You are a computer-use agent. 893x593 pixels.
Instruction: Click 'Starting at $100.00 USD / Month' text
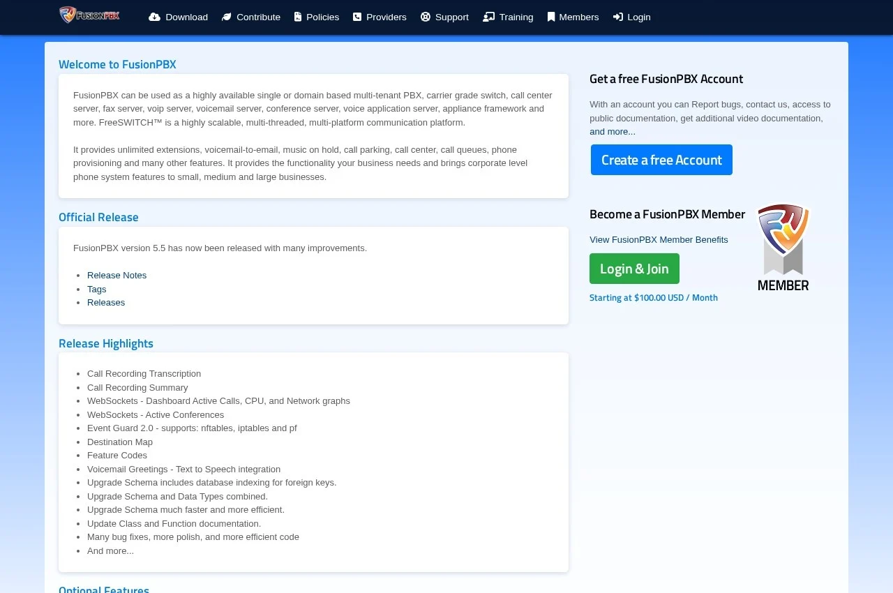[x=654, y=297]
